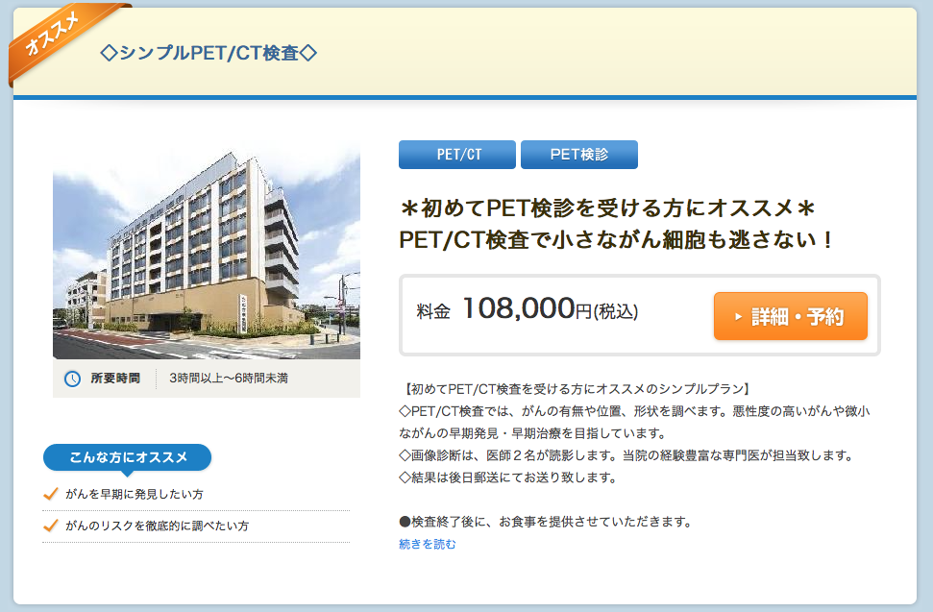Click the headline ＊初めてPET検診を受ける方にオススメ＊

pyautogui.click(x=607, y=208)
